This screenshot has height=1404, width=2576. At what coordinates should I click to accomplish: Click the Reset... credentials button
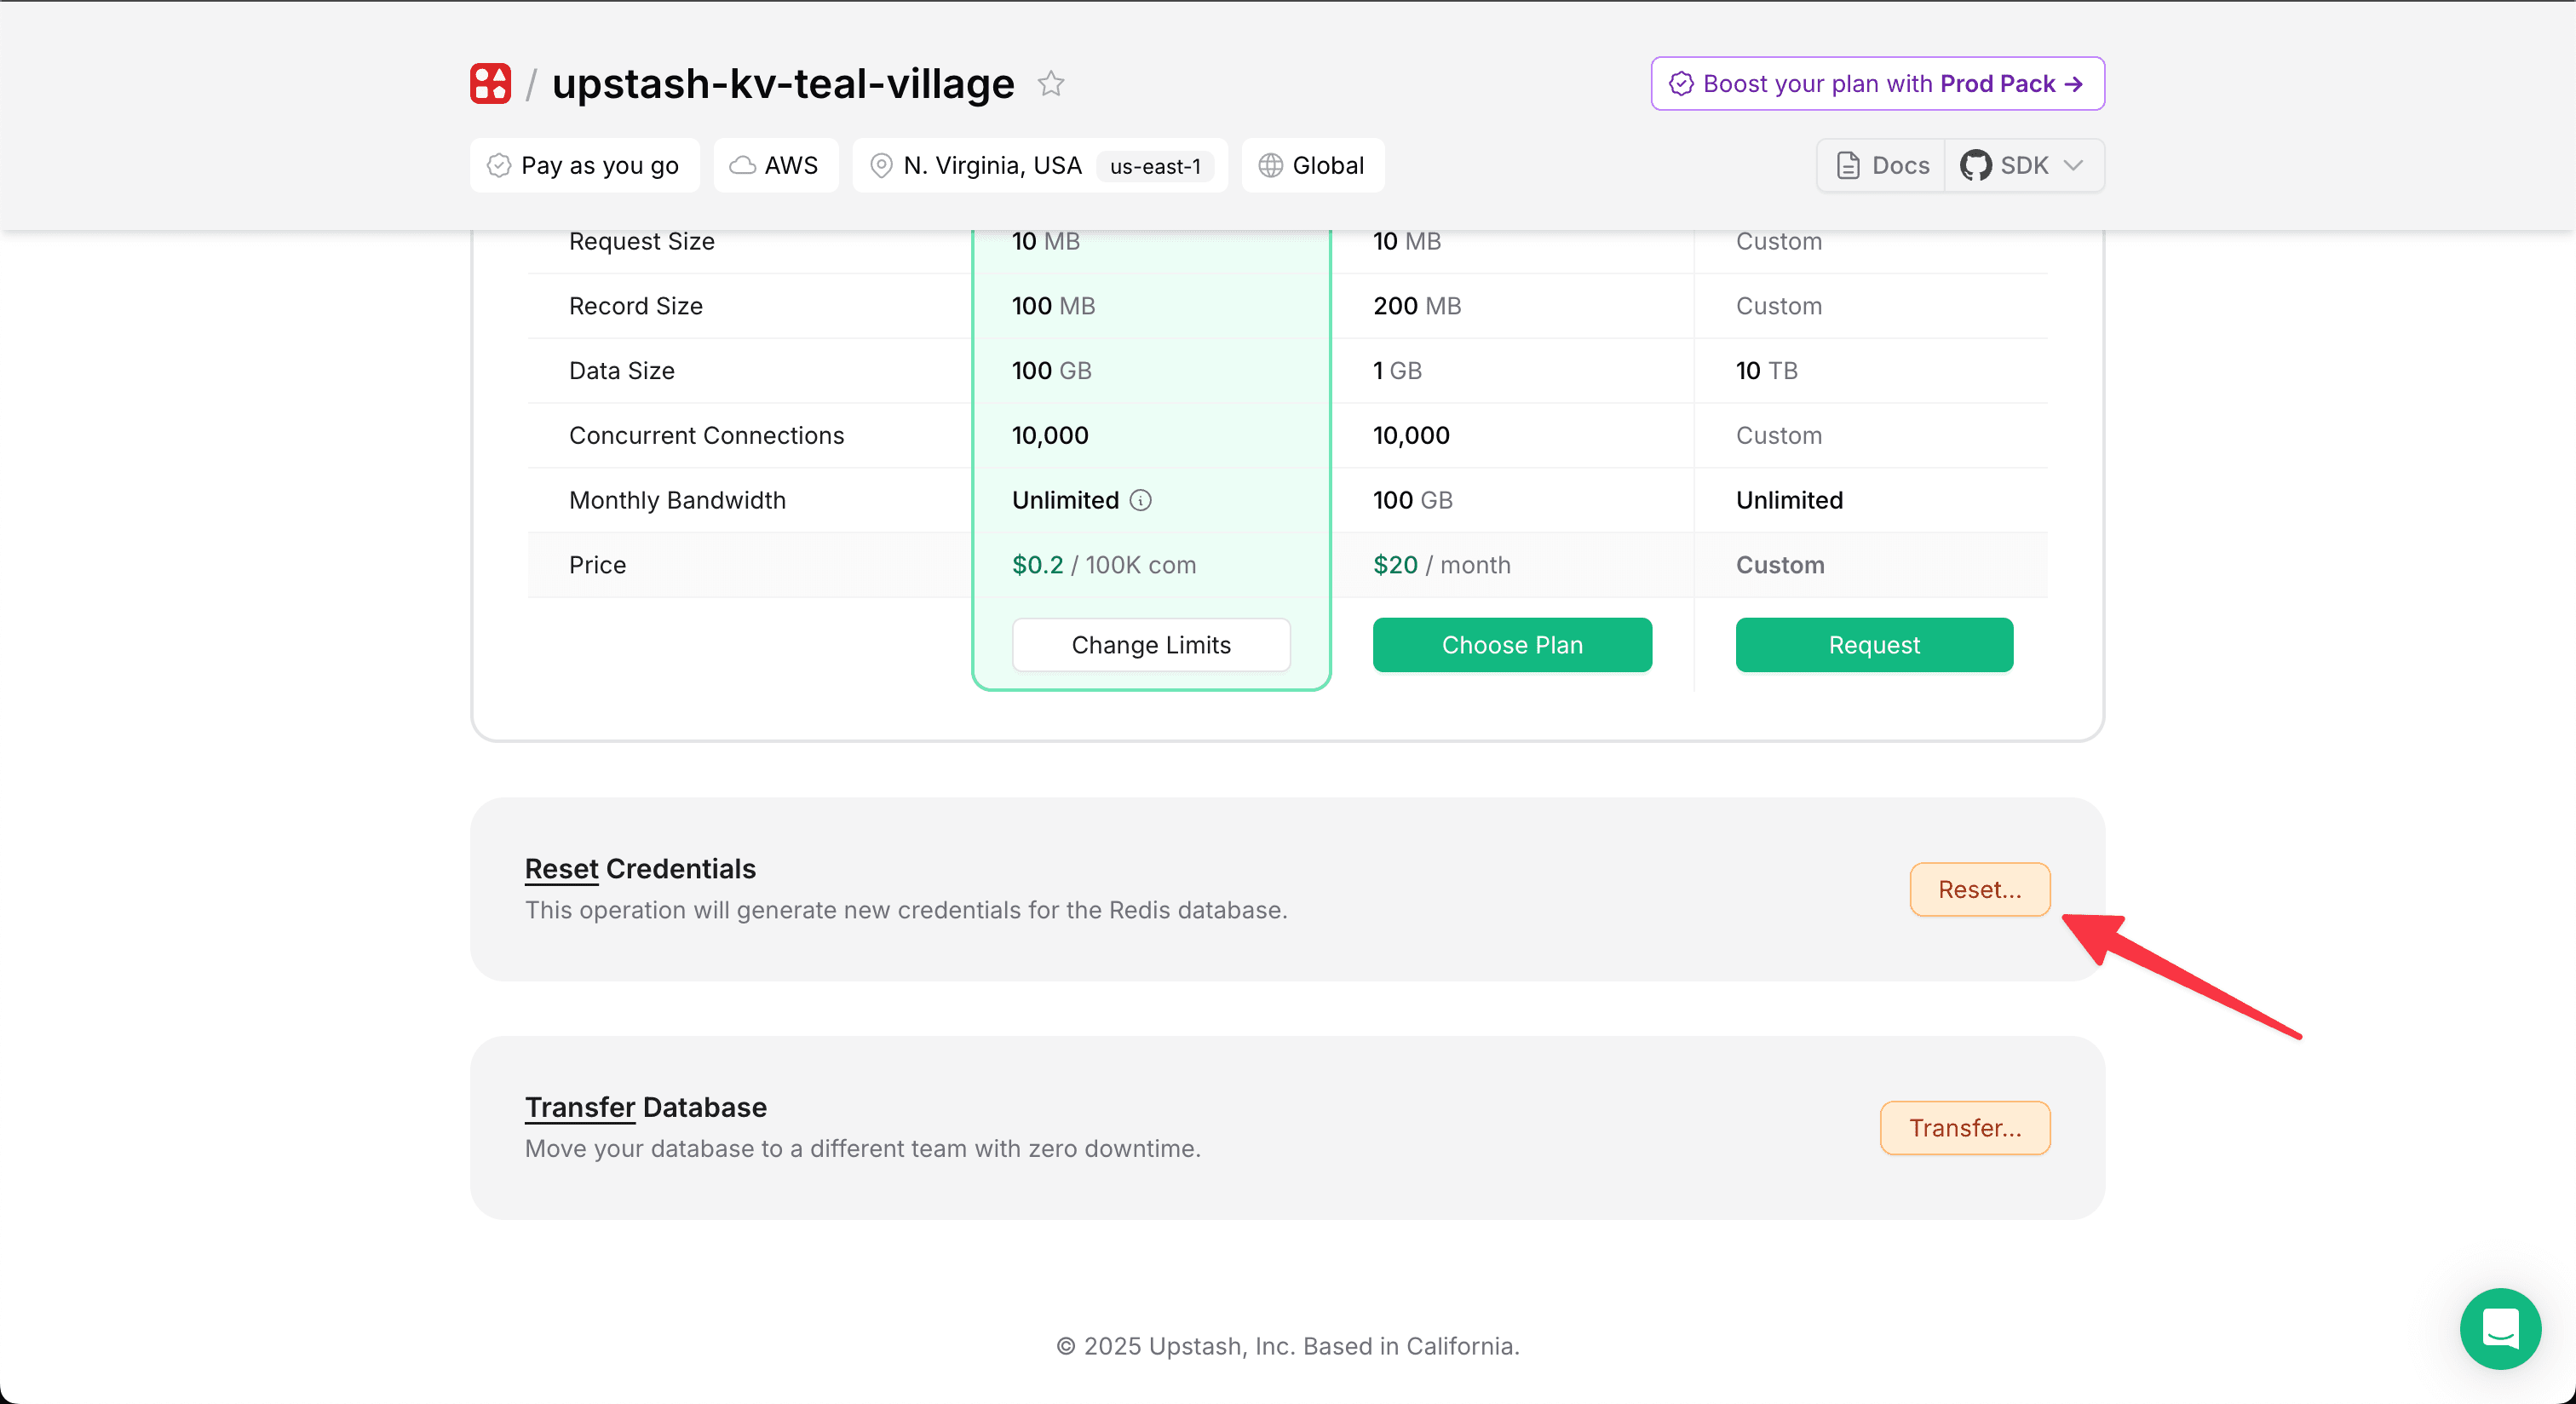(1979, 889)
